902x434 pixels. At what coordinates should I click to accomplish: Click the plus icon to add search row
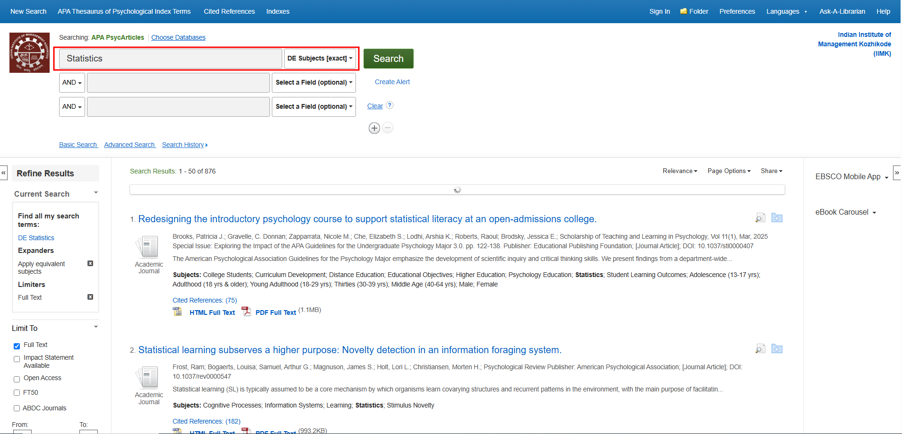pos(374,128)
